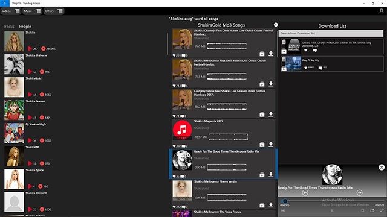Open the Shakira Gomez profile thumbnail

14,110
